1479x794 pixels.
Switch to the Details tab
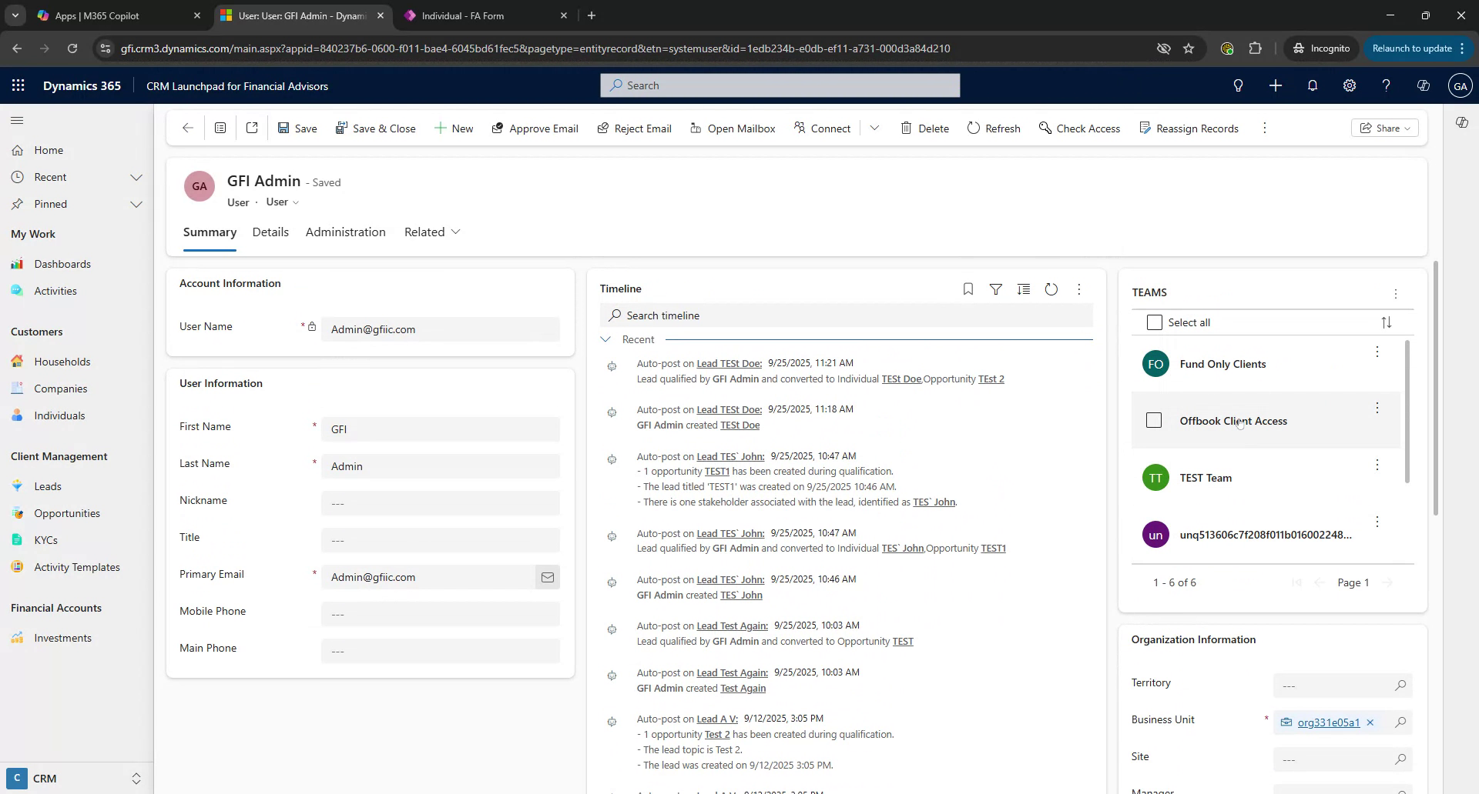point(270,232)
